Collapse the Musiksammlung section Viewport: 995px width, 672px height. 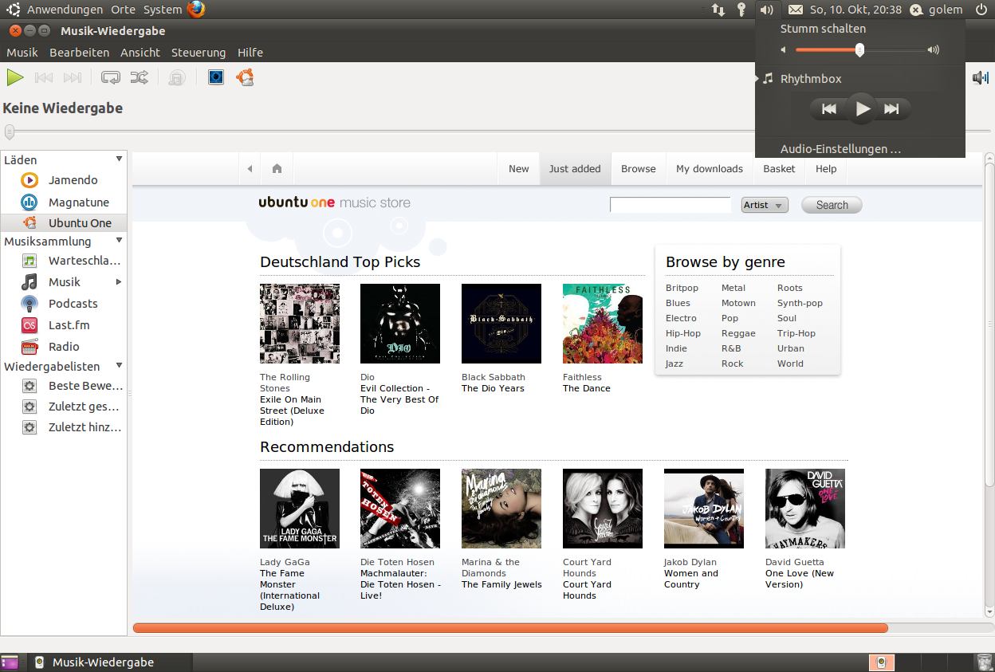[x=119, y=241]
